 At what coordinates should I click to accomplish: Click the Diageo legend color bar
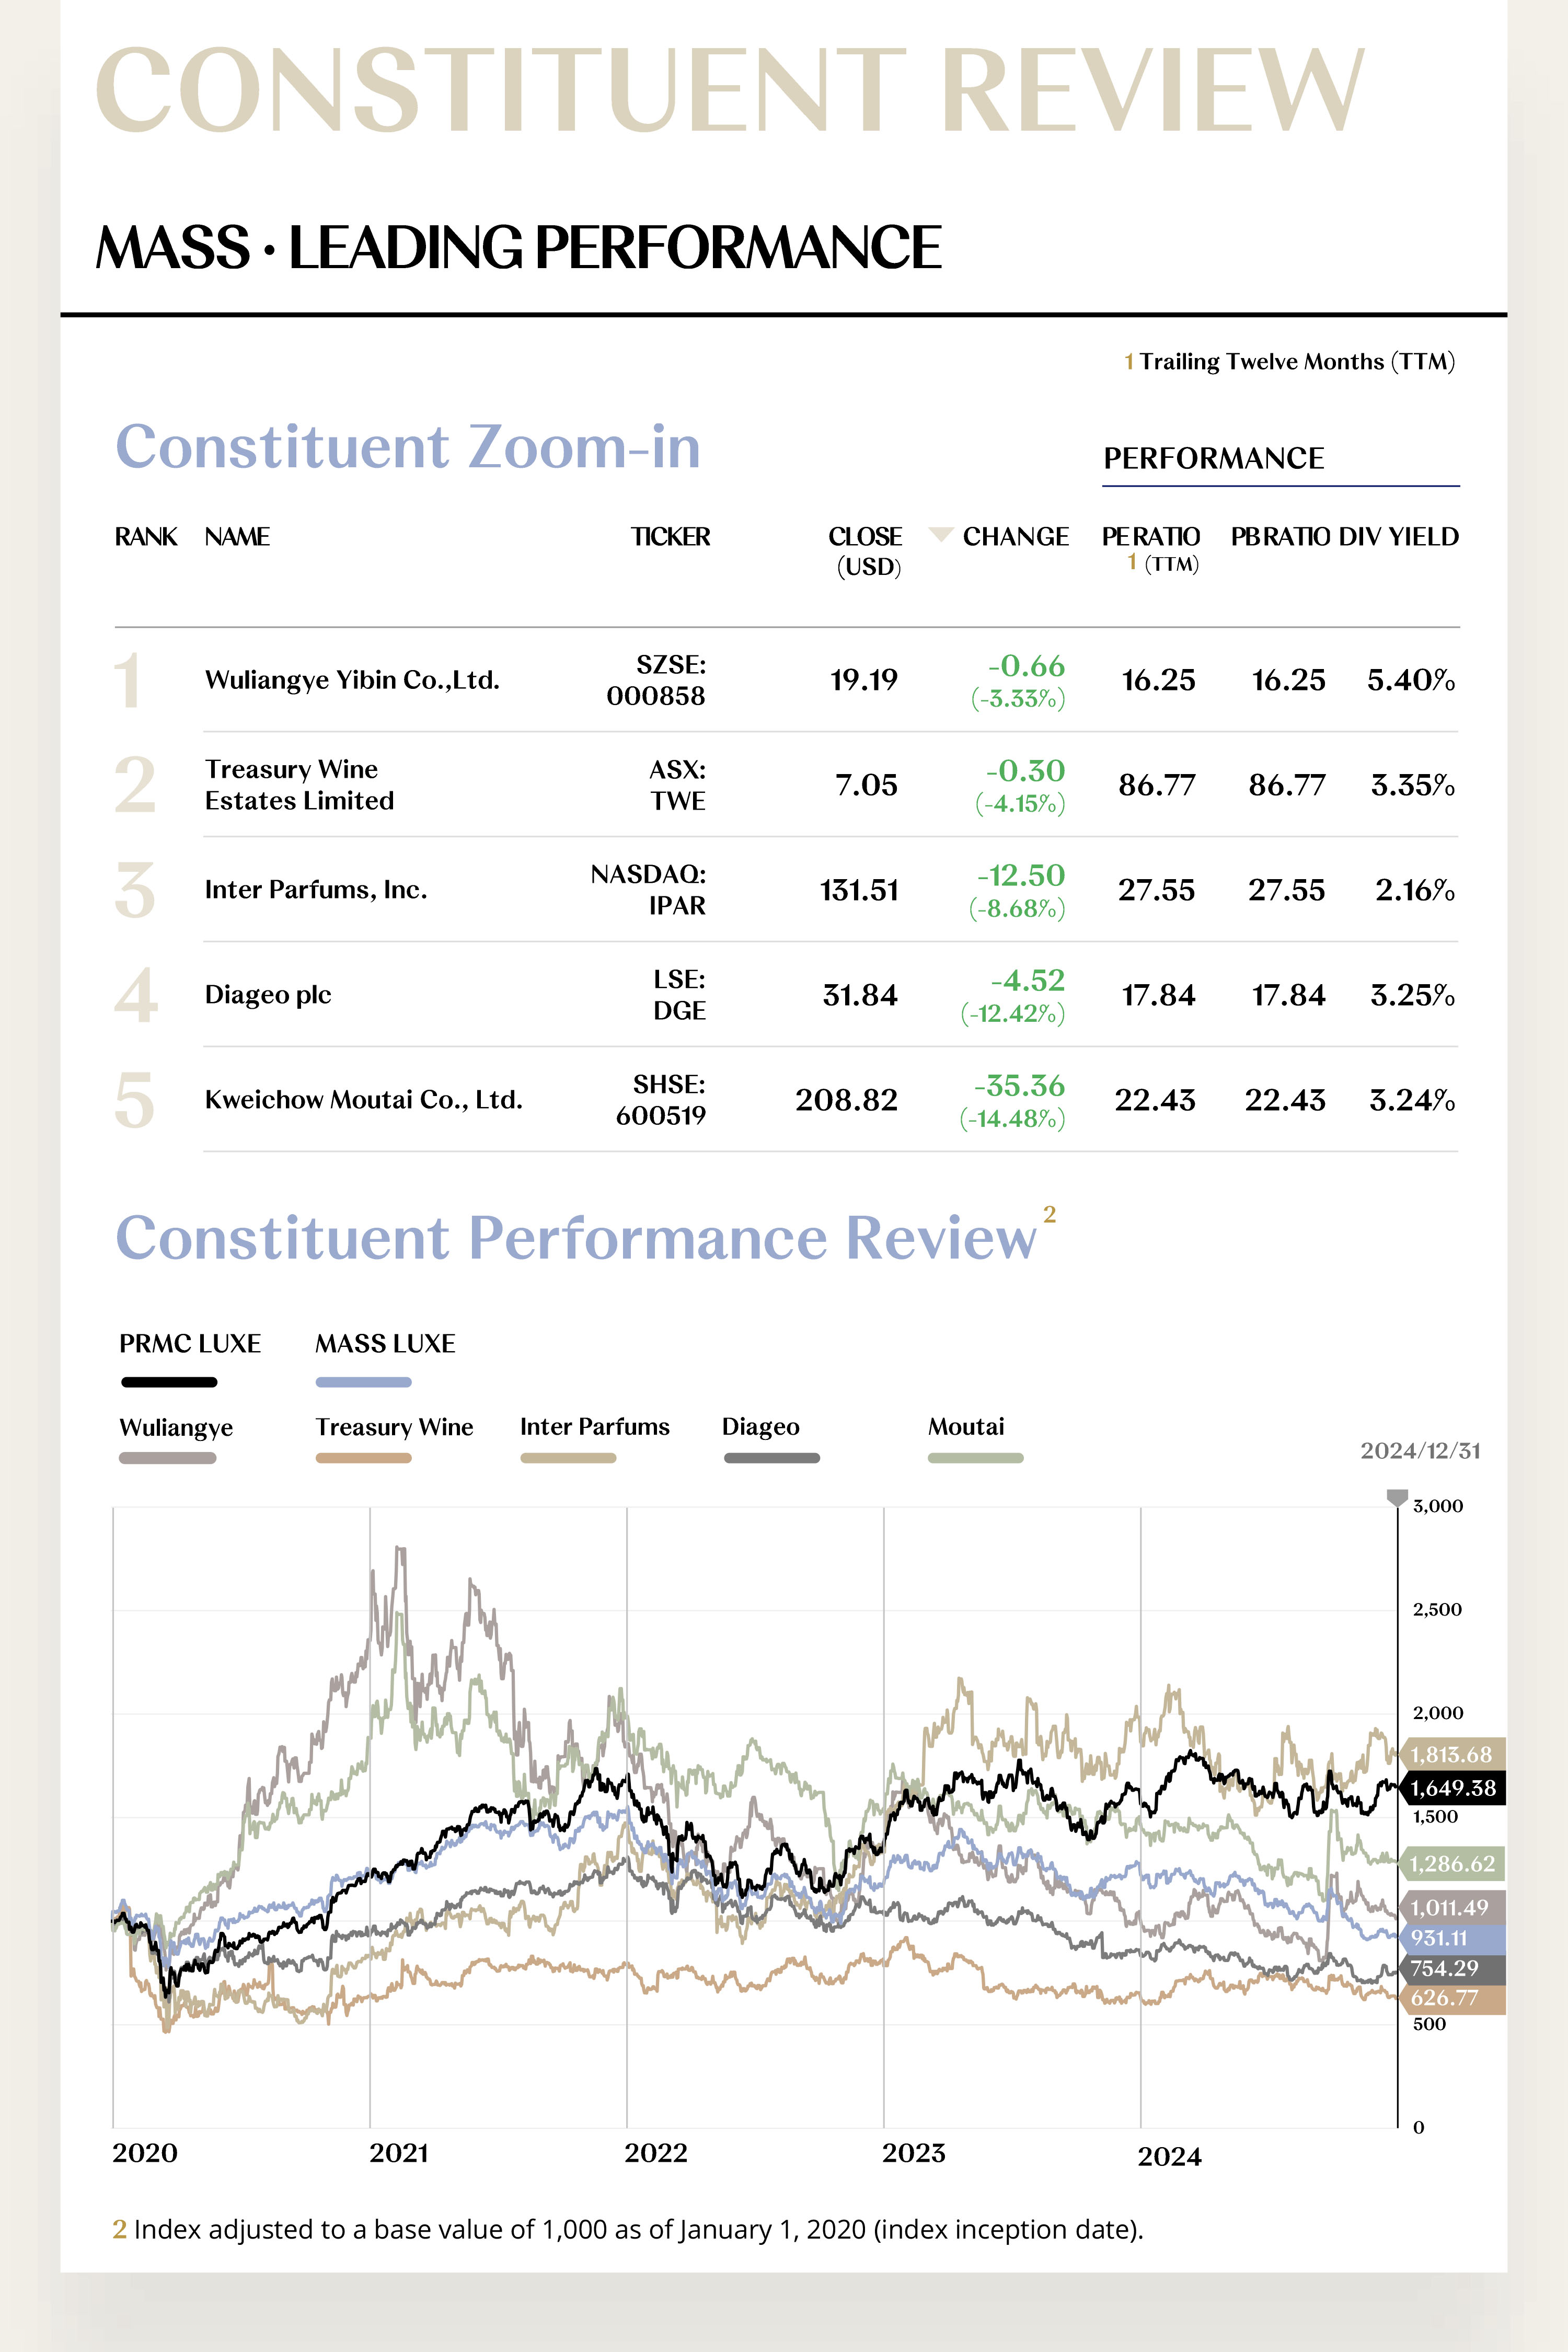click(771, 1458)
